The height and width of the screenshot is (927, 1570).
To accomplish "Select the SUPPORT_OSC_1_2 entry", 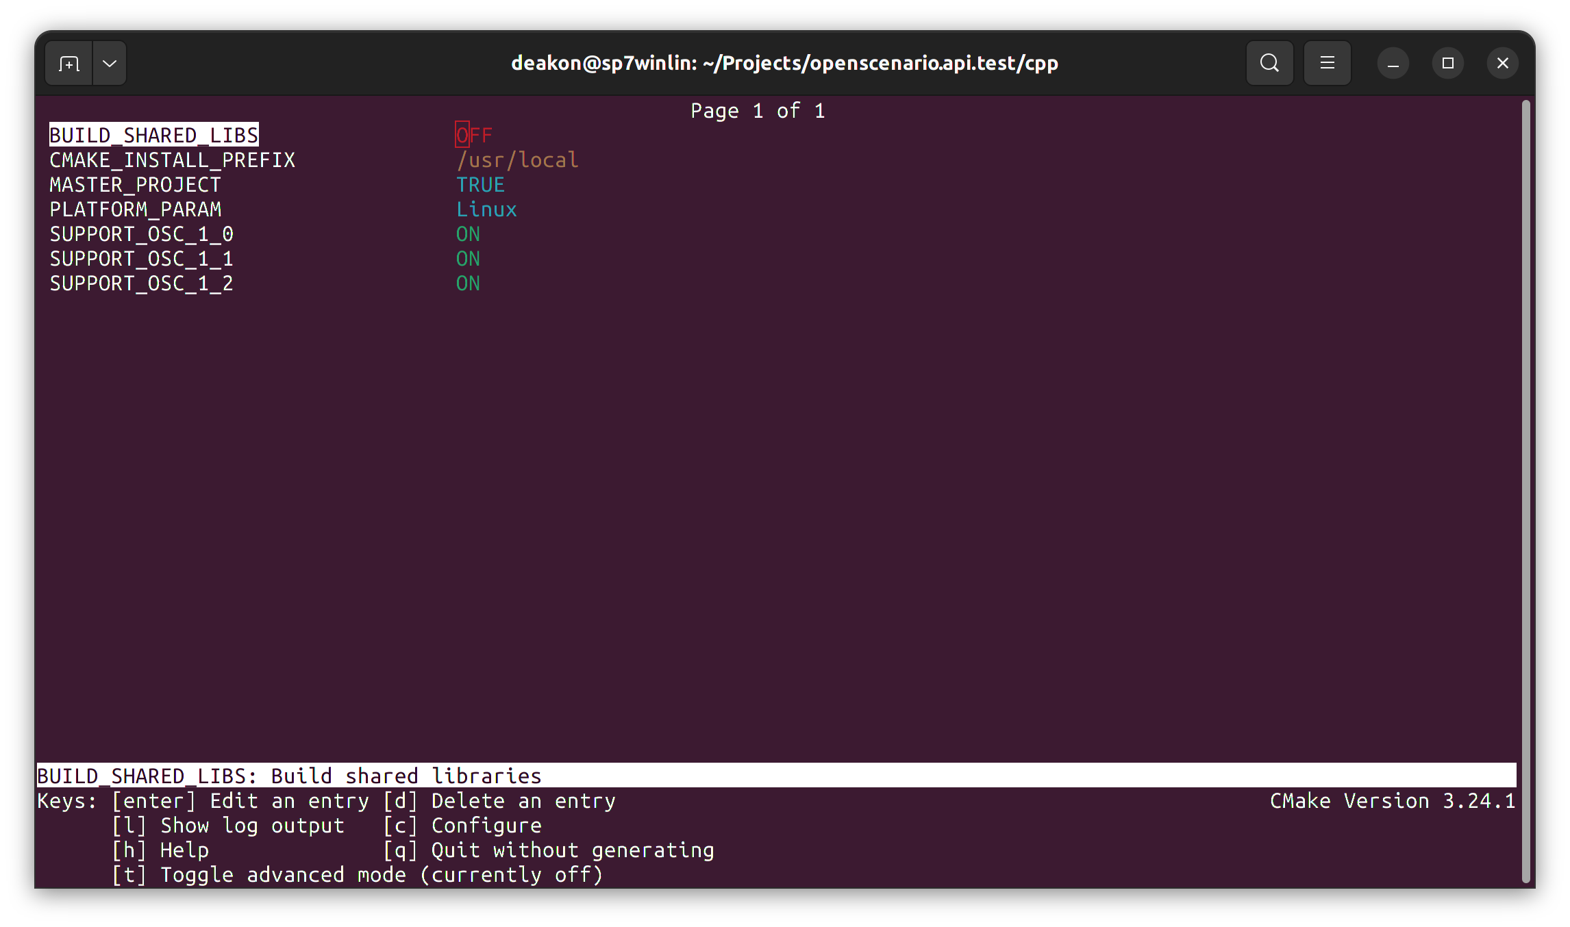I will point(142,283).
